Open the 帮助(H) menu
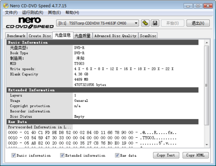The image size is (216, 166). tap(72, 12)
